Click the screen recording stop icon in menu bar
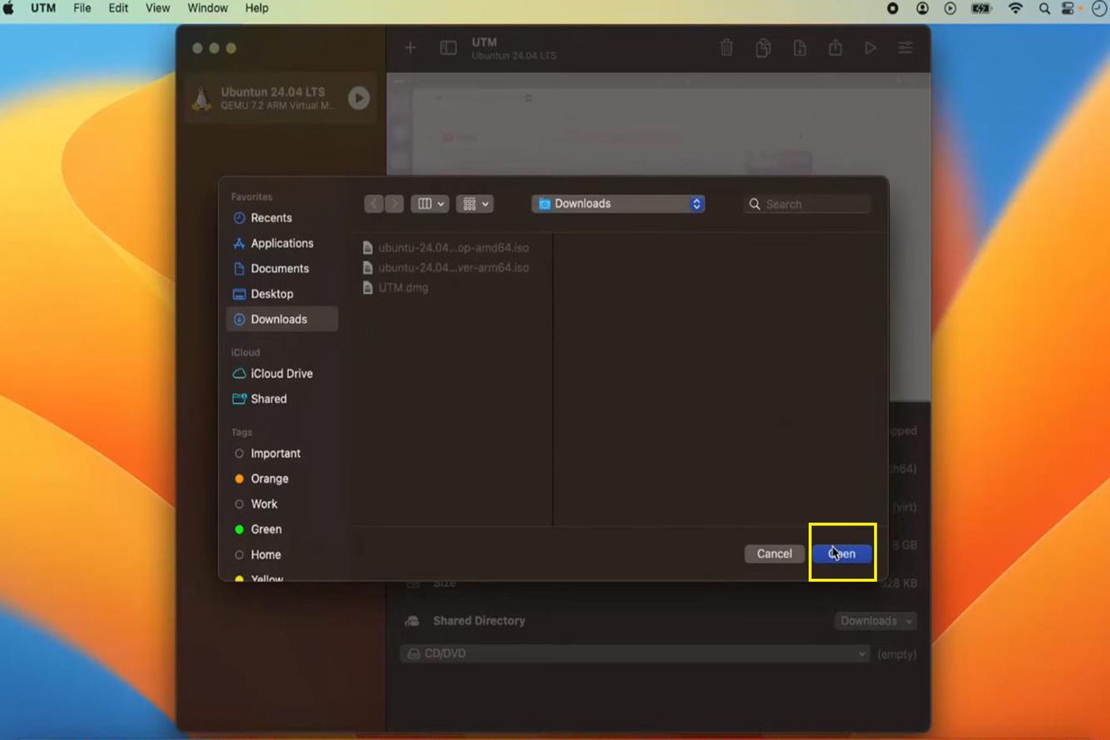1110x740 pixels. (x=893, y=9)
